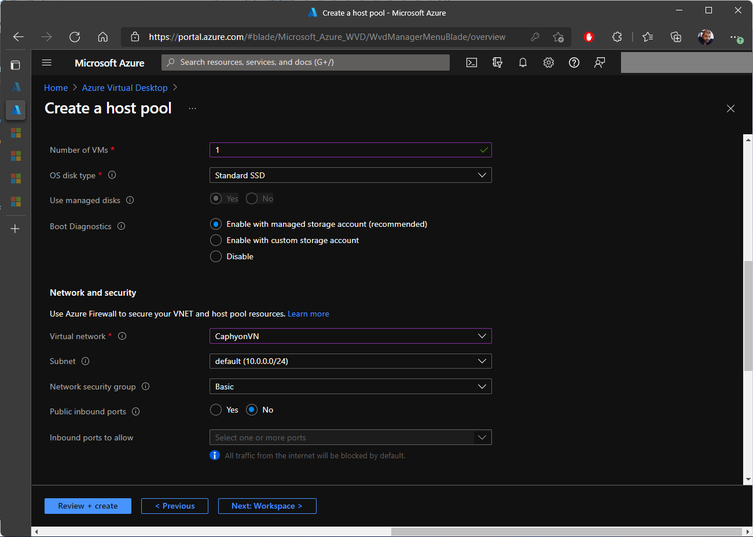The image size is (753, 537).
Task: Open the red ad-blocker extension
Action: (x=589, y=37)
